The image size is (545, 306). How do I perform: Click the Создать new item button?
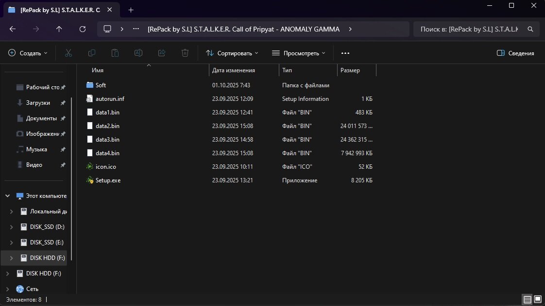pos(28,53)
